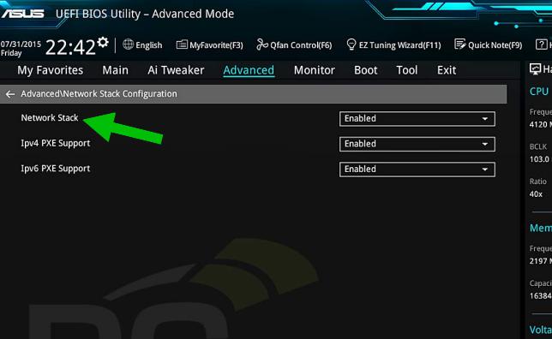Screen dimensions: 552x339
Task: Click the Ratio label in side panel
Action: [x=538, y=181]
